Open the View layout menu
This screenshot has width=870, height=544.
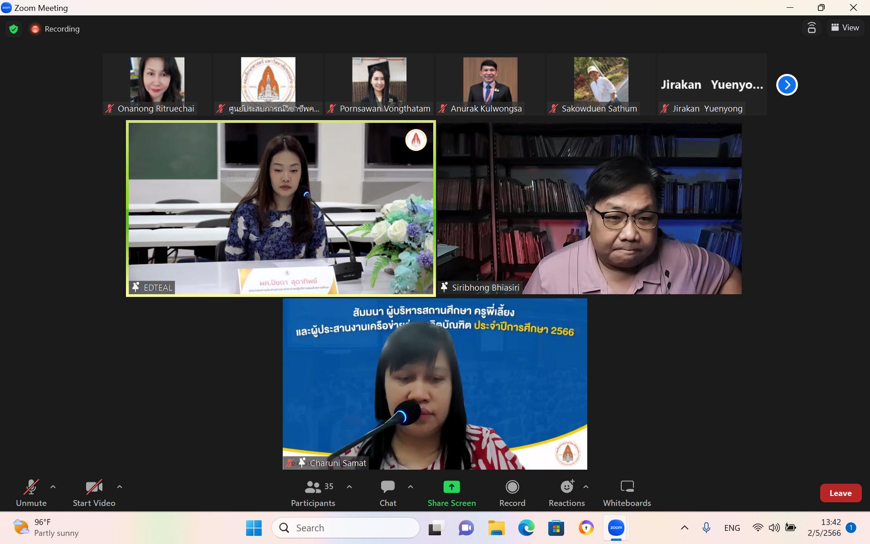click(x=845, y=28)
